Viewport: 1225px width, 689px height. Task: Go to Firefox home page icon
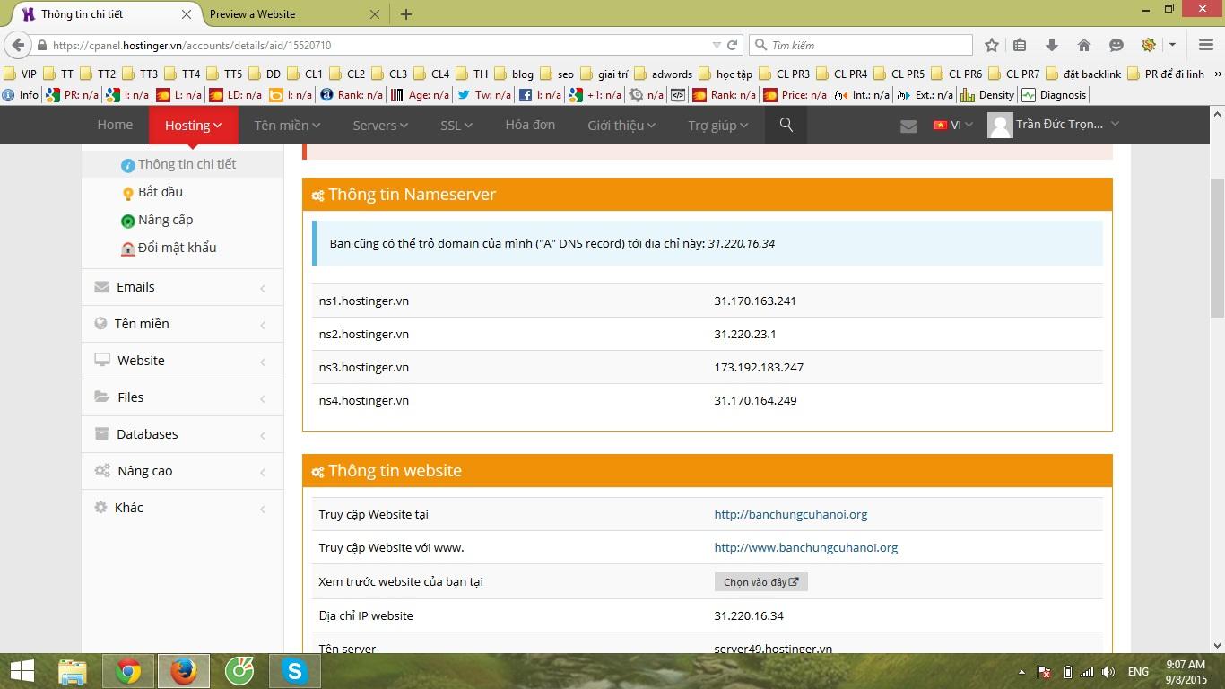coord(1084,45)
